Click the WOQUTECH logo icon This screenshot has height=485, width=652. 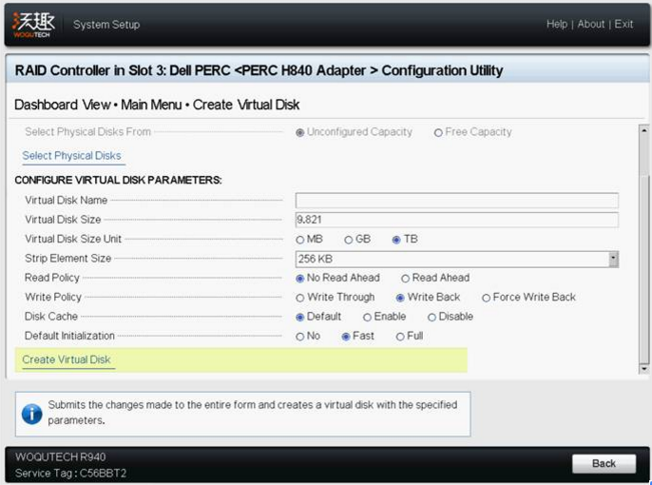(33, 25)
